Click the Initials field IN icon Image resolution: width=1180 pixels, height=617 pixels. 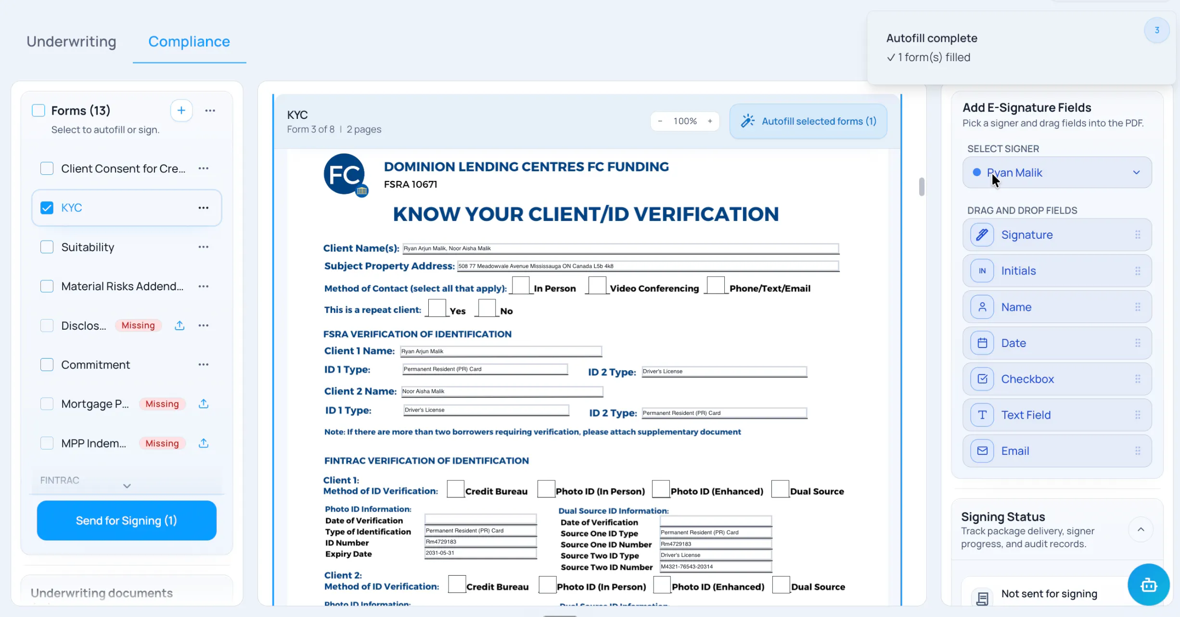[982, 271]
